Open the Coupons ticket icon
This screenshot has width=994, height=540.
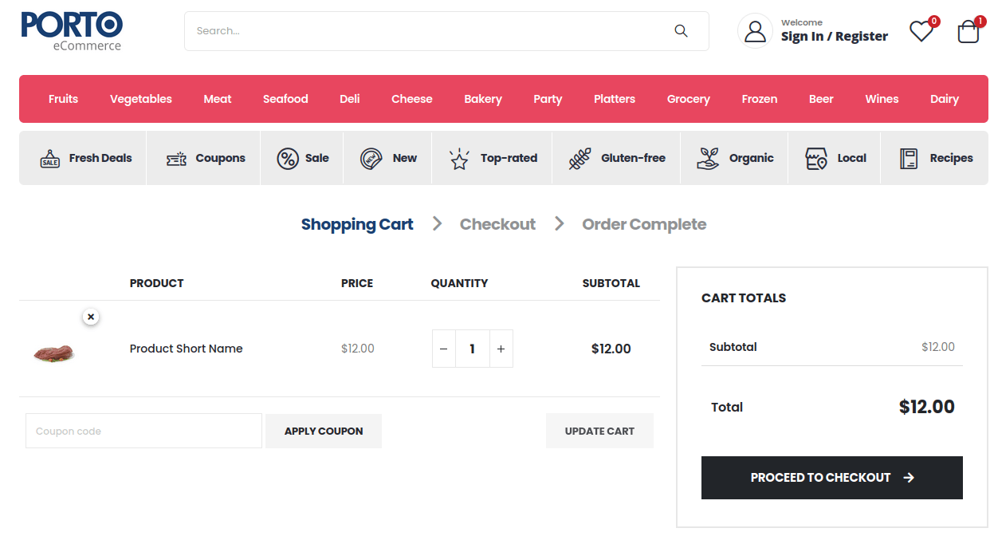pos(177,158)
